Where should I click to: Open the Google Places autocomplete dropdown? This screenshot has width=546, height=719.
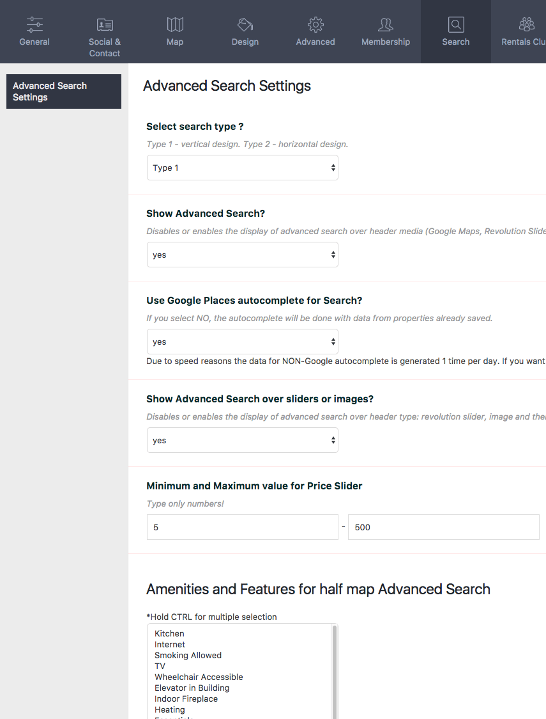(242, 342)
